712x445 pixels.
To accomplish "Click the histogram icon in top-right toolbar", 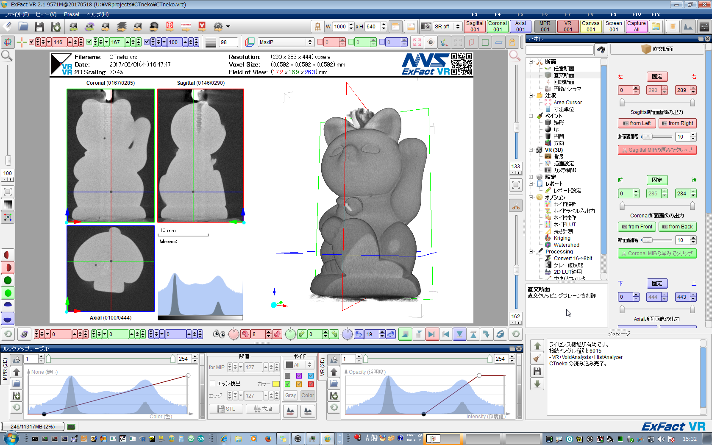I will pos(688,27).
